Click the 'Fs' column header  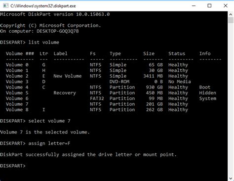click(93, 53)
